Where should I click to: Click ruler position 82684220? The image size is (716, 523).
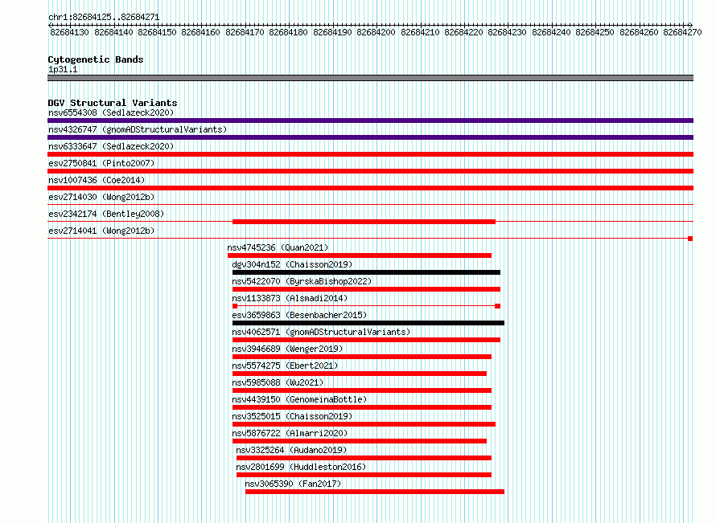click(x=463, y=32)
